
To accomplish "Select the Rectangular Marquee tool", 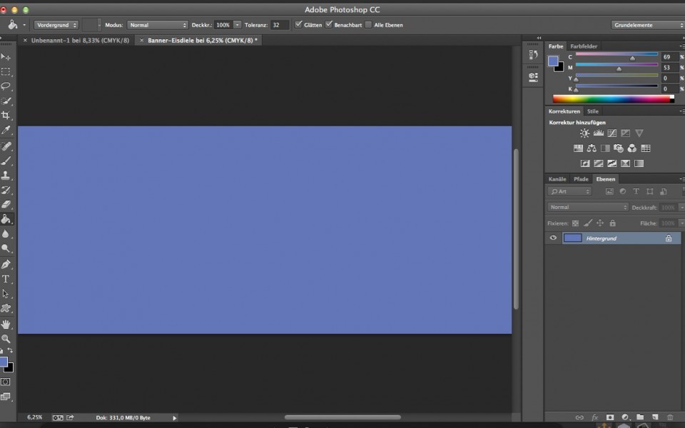I will click(x=6, y=71).
